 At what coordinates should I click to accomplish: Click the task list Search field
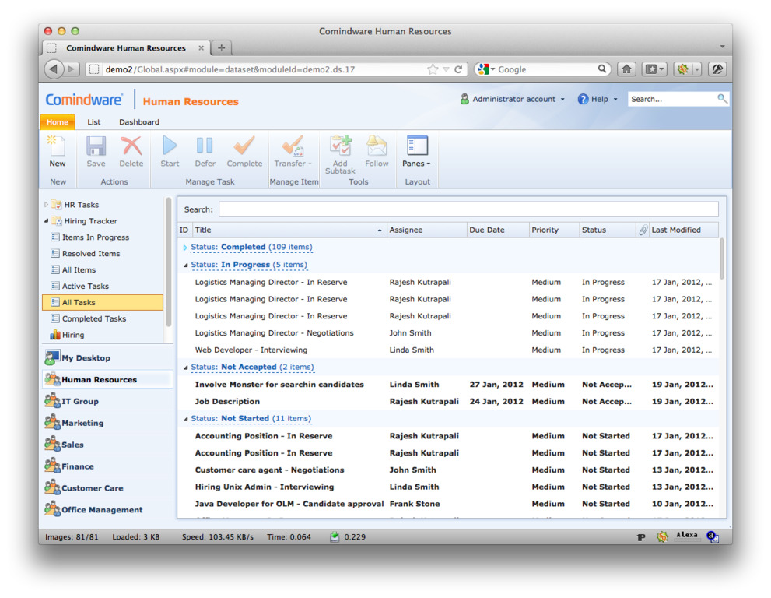[x=468, y=209]
